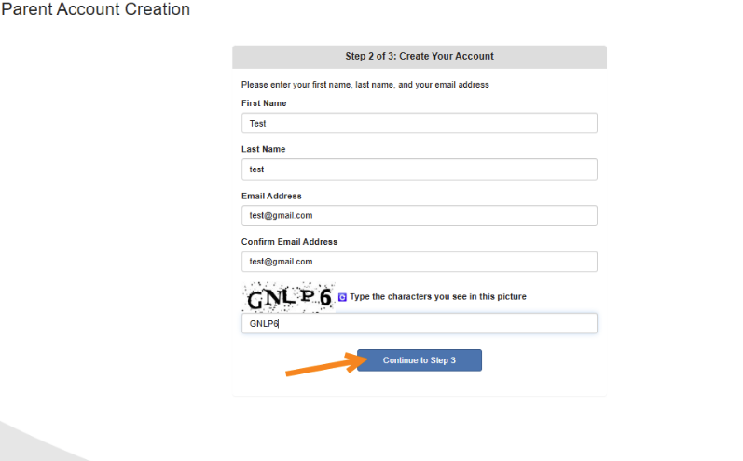The image size is (743, 461).
Task: Click the word 'Test' inside First Name field
Action: (258, 124)
